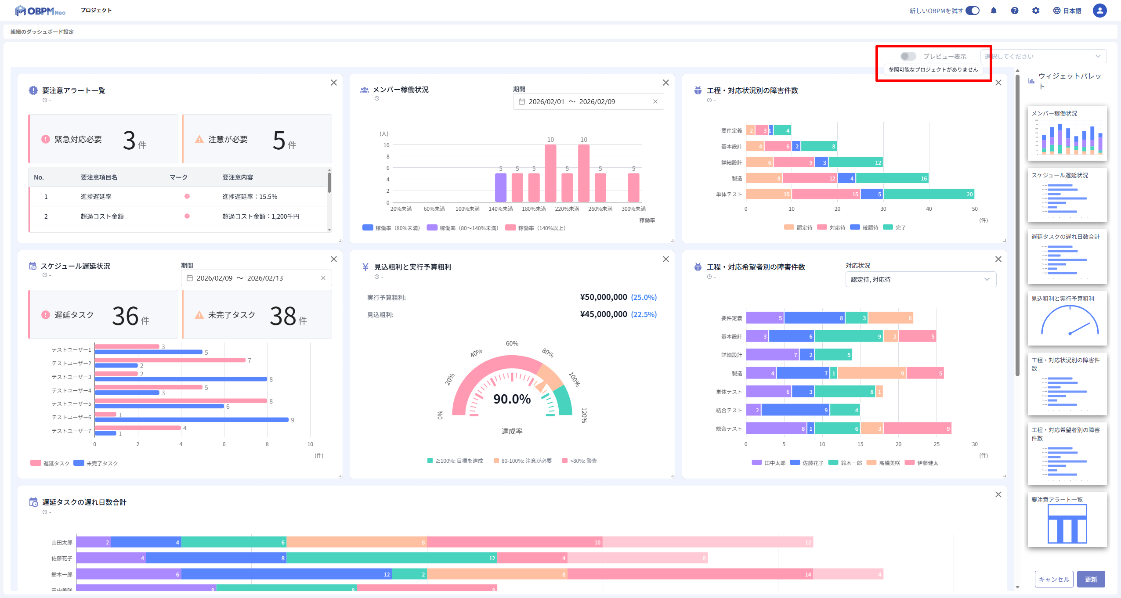Open the 日本語 language selector

pyautogui.click(x=1067, y=11)
